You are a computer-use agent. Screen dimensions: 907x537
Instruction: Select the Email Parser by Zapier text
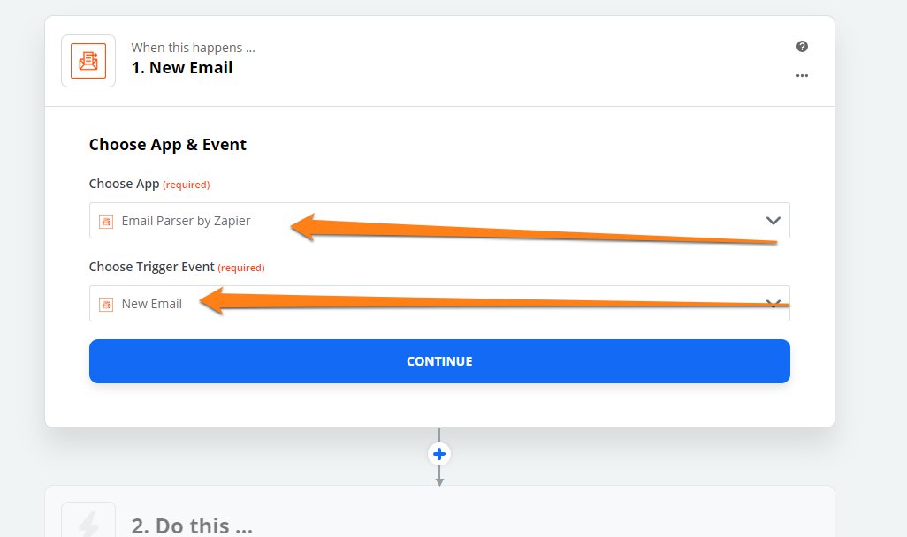(186, 221)
